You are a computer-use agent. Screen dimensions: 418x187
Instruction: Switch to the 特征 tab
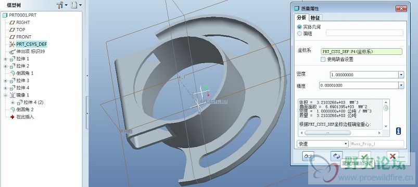(x=315, y=18)
